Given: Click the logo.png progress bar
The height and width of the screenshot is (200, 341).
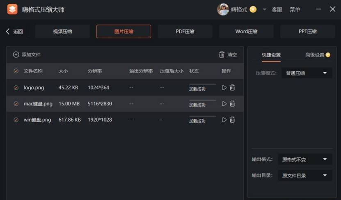Looking at the screenshot, I should tap(202, 84).
